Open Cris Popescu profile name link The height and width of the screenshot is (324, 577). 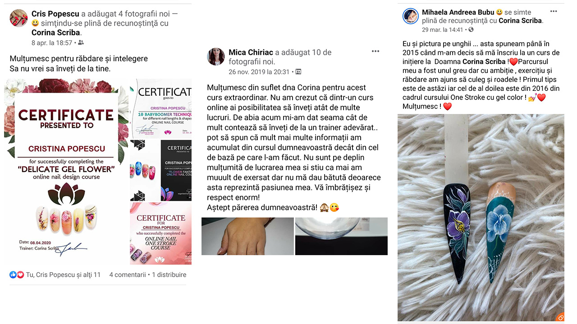(x=55, y=14)
